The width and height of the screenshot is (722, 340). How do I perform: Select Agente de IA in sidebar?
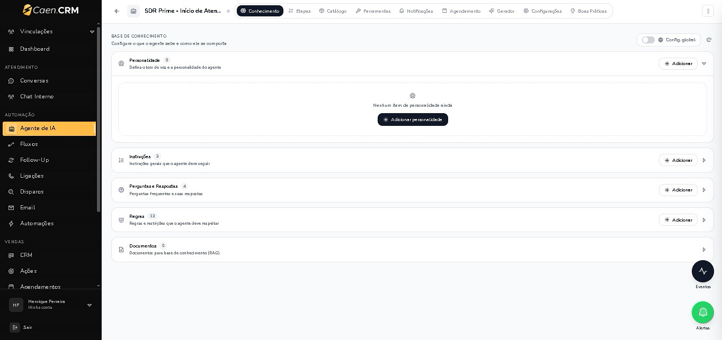pos(49,128)
